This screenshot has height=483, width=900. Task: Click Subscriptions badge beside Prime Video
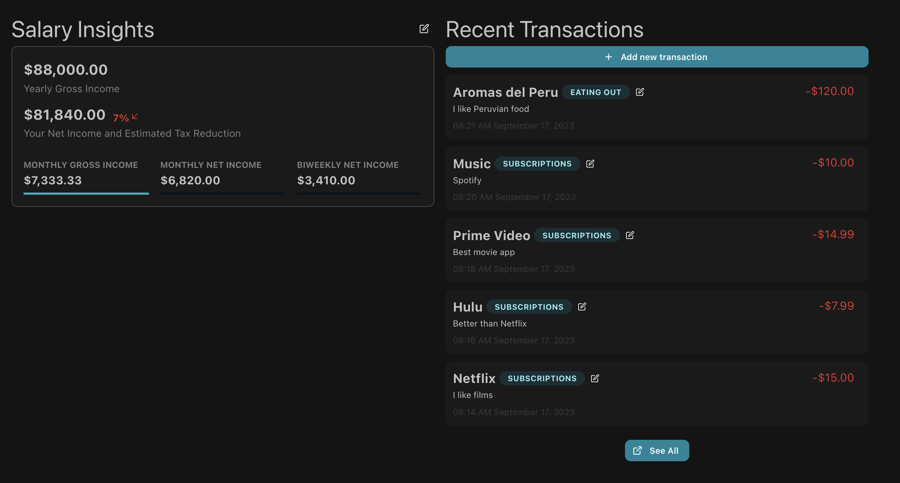[x=576, y=235]
